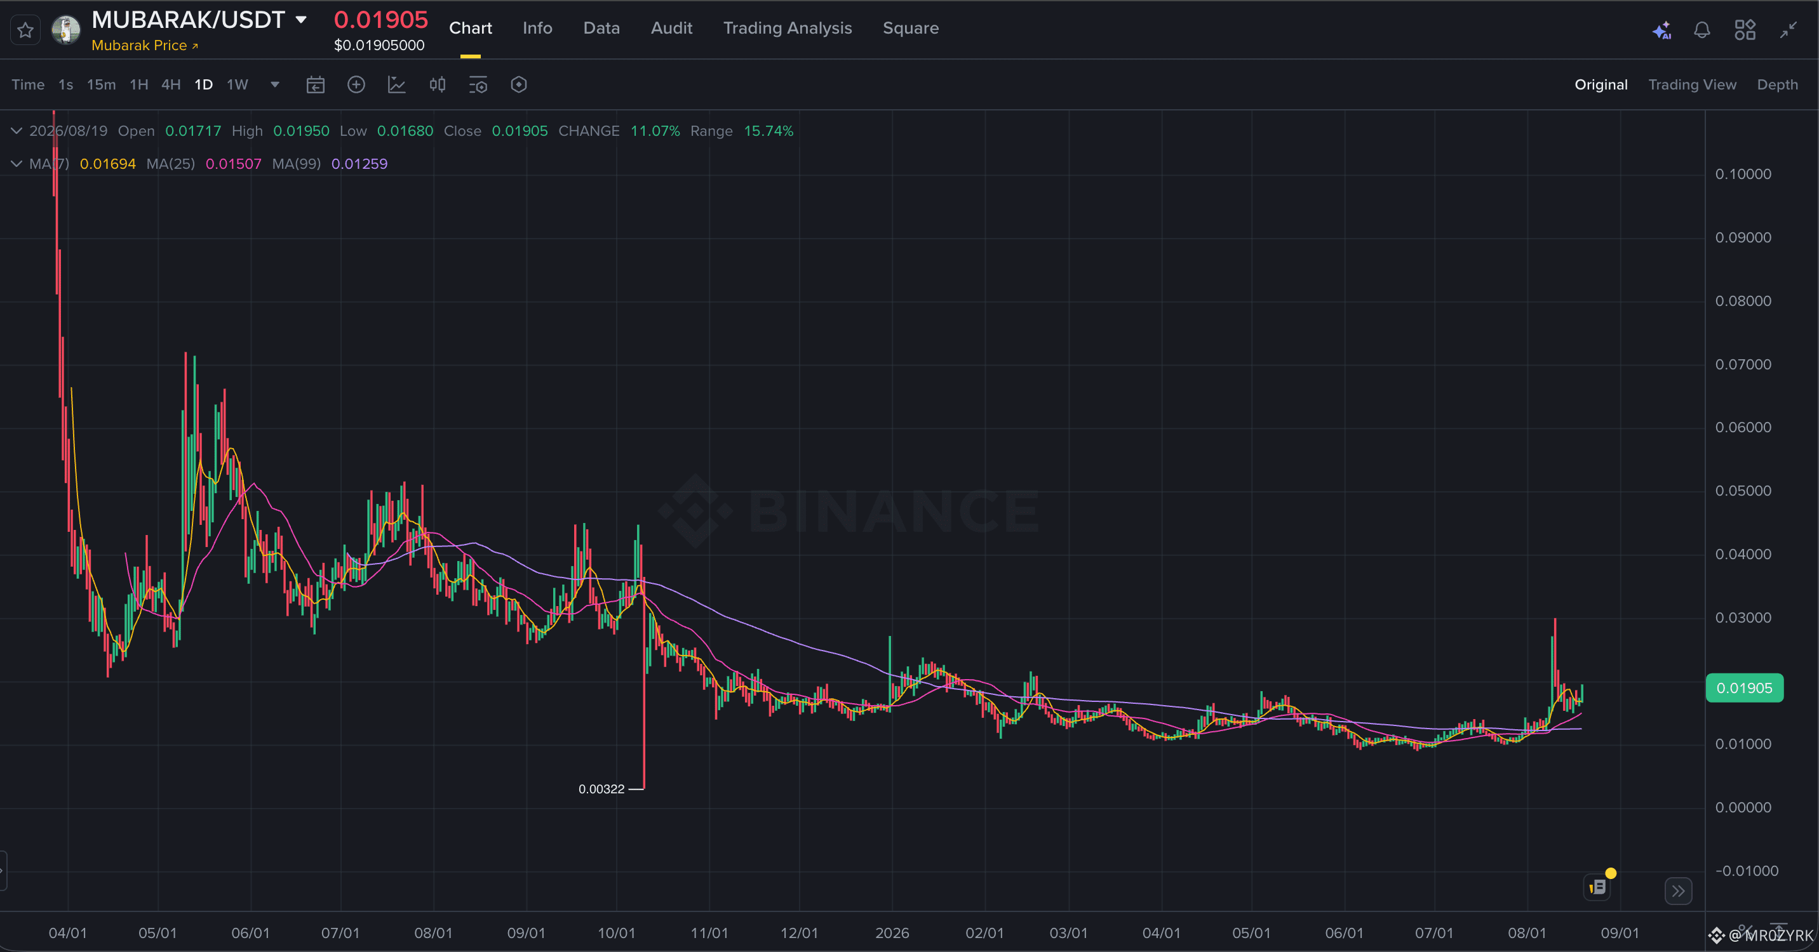Screen dimensions: 1819x952
Task: Switch to the Chart tab
Action: pos(470,28)
